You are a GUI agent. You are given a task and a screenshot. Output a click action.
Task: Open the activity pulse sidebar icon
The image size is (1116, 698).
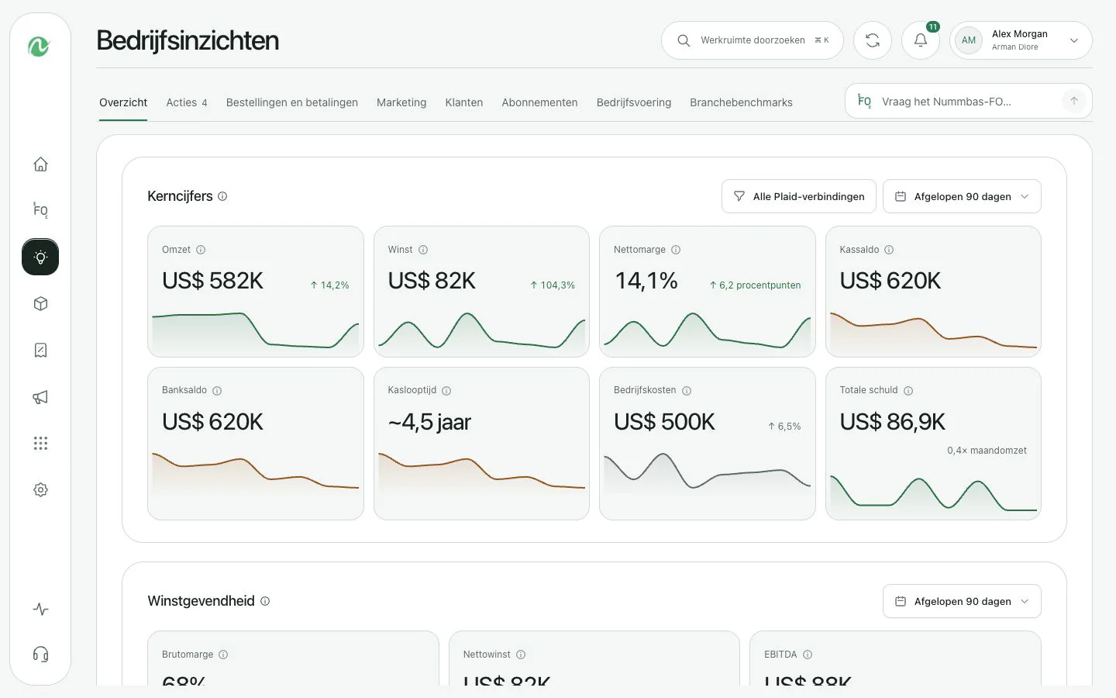(x=40, y=609)
